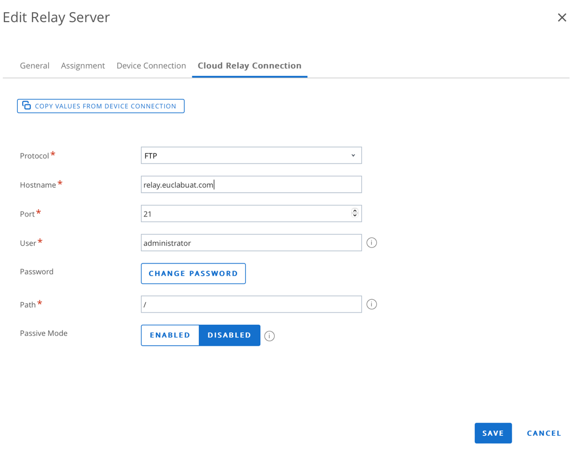
Task: Enable Passive Mode
Action: [170, 335]
